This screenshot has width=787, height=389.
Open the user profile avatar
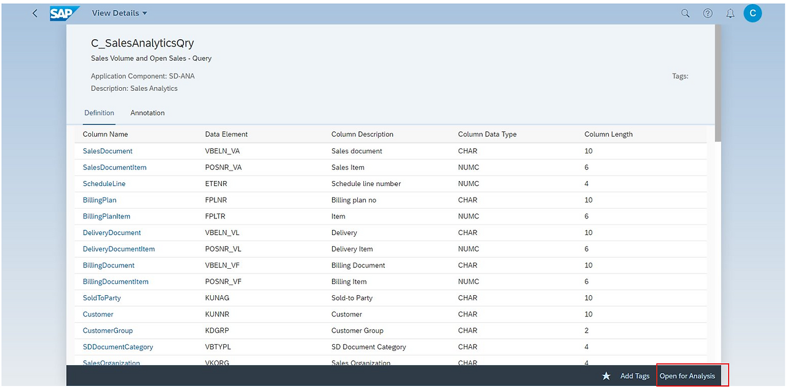[x=753, y=13]
